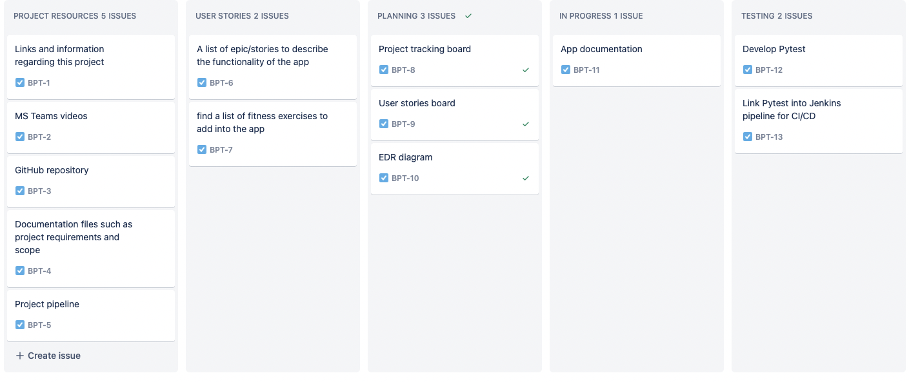Click the In Progress column header

tap(601, 15)
